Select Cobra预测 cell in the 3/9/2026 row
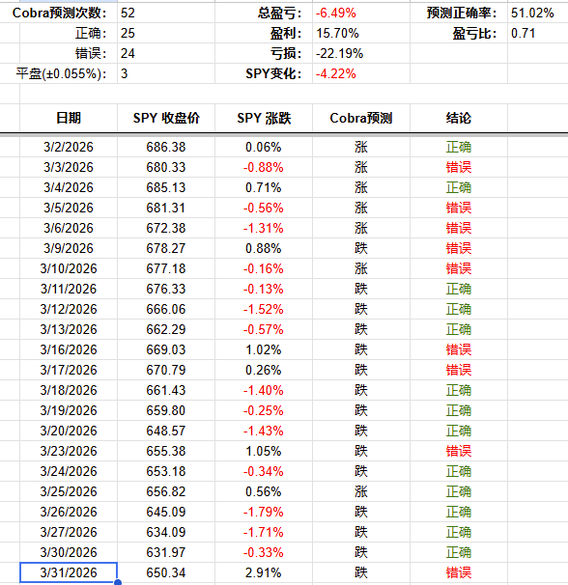 (x=360, y=248)
